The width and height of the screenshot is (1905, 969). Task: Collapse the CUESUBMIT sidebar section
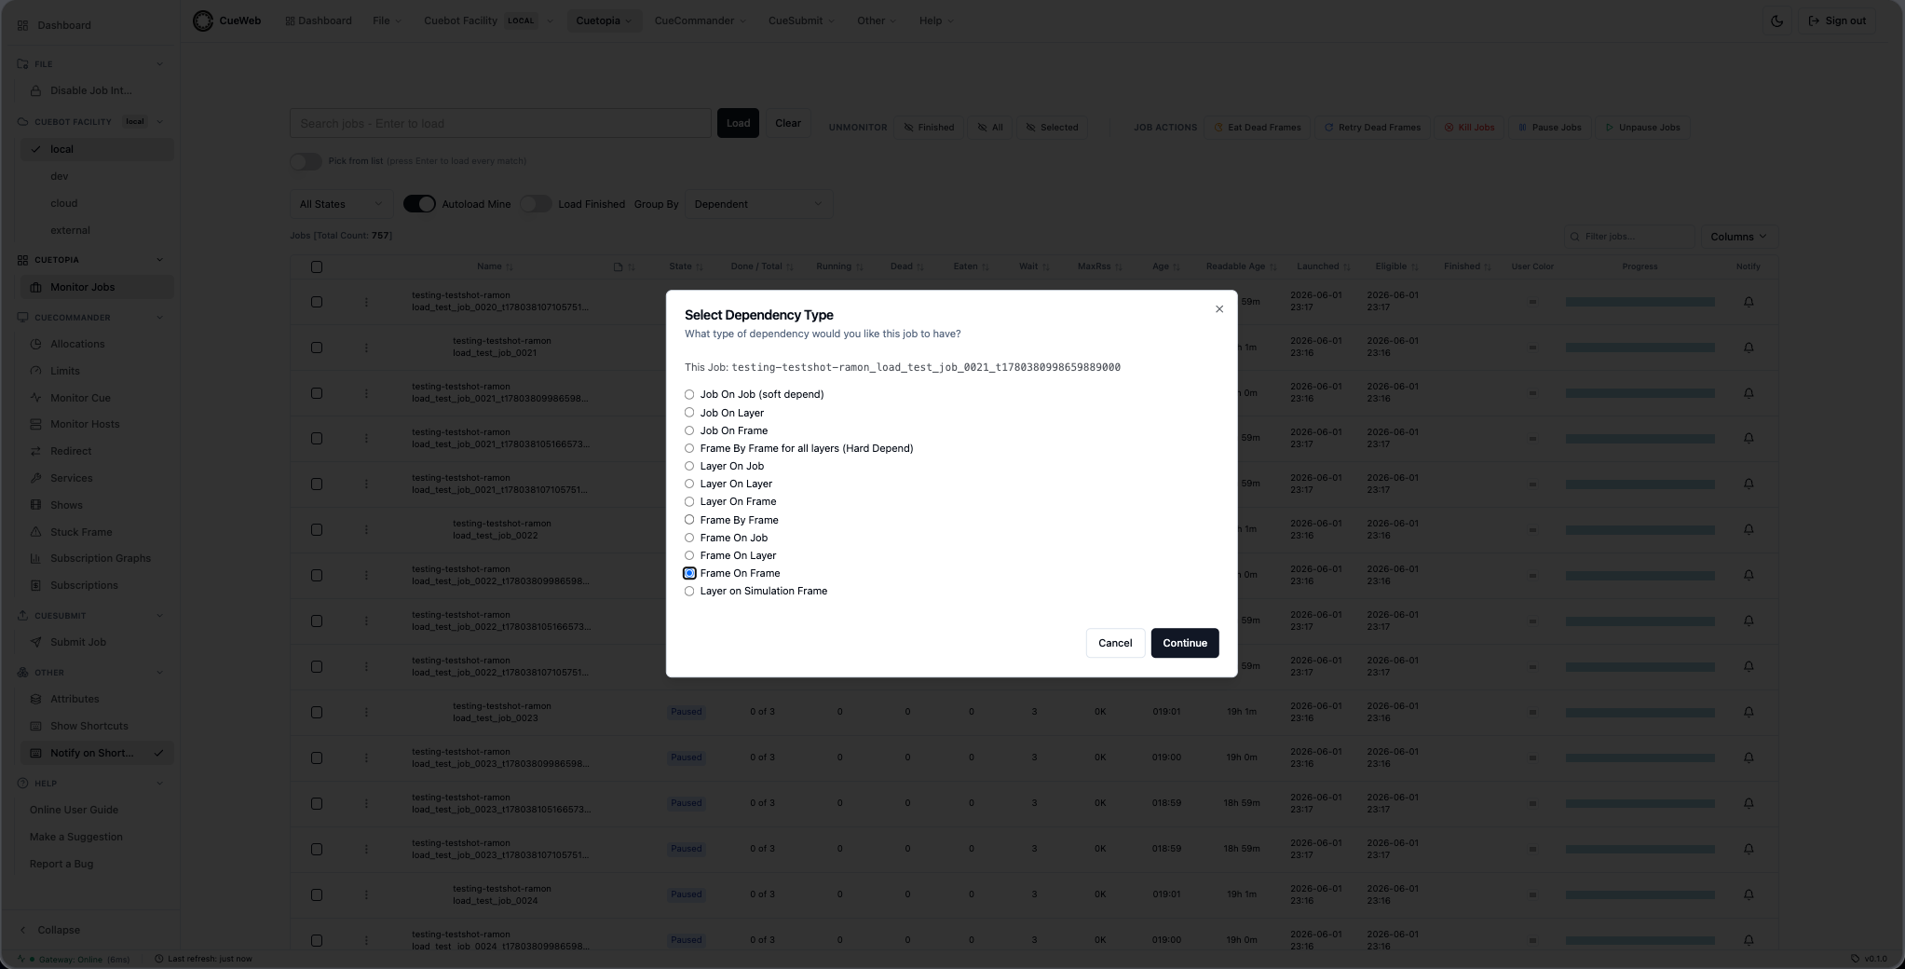coord(159,616)
